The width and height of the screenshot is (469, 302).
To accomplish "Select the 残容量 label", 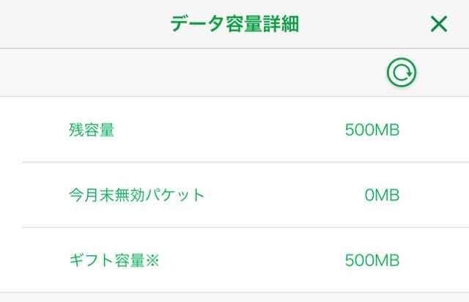I will pos(92,130).
